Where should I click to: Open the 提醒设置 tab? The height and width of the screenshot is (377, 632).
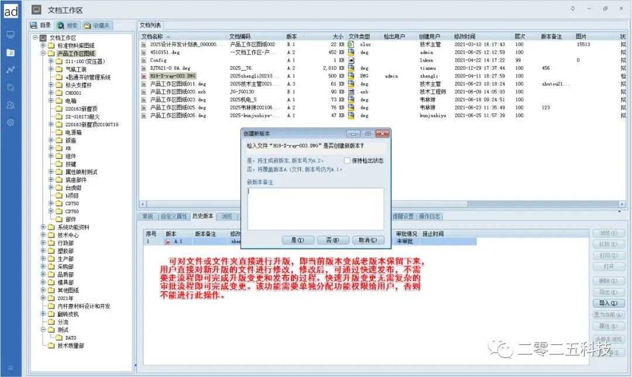pyautogui.click(x=403, y=217)
